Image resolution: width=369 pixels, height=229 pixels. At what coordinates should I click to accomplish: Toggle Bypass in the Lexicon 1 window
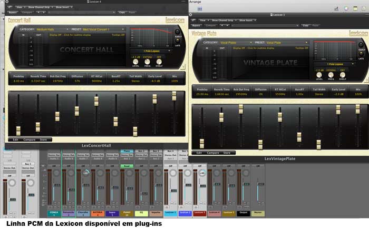196,25
